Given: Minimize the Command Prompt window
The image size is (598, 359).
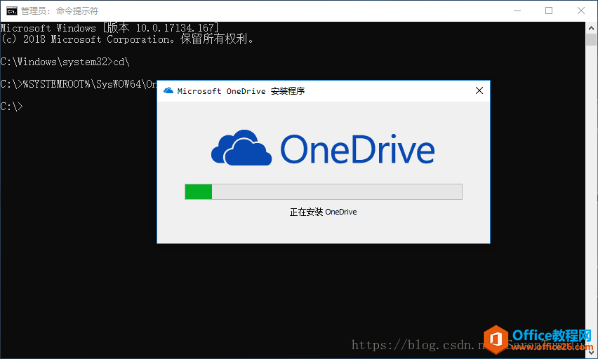Looking at the screenshot, I should pyautogui.click(x=517, y=11).
